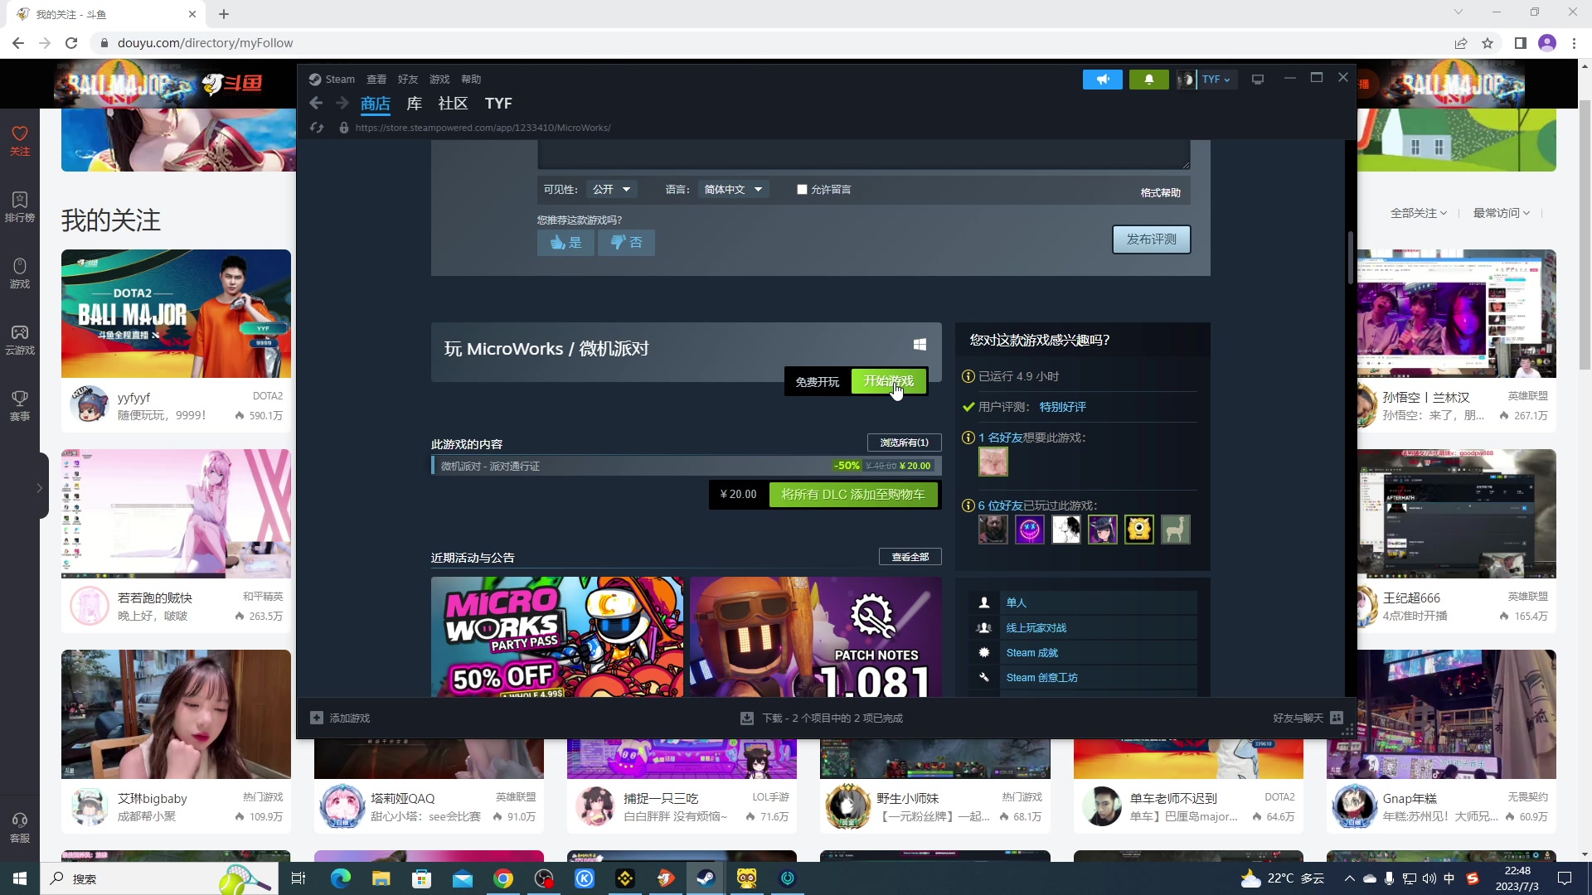Open the 特别好评 user reviews link
The height and width of the screenshot is (895, 1592).
[1062, 407]
